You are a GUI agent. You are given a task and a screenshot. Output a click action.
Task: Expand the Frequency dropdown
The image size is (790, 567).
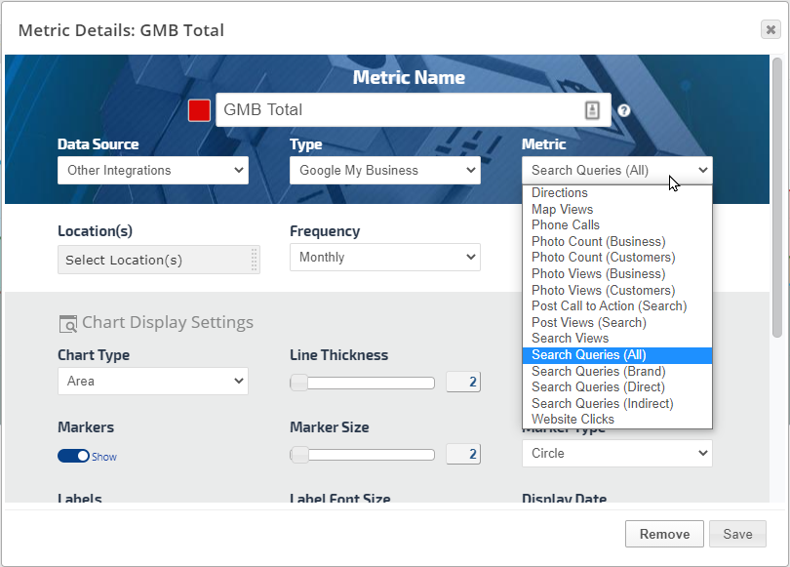[x=384, y=258]
